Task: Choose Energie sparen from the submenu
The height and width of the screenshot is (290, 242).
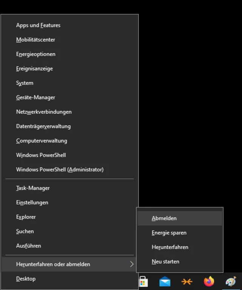Action: (x=169, y=233)
